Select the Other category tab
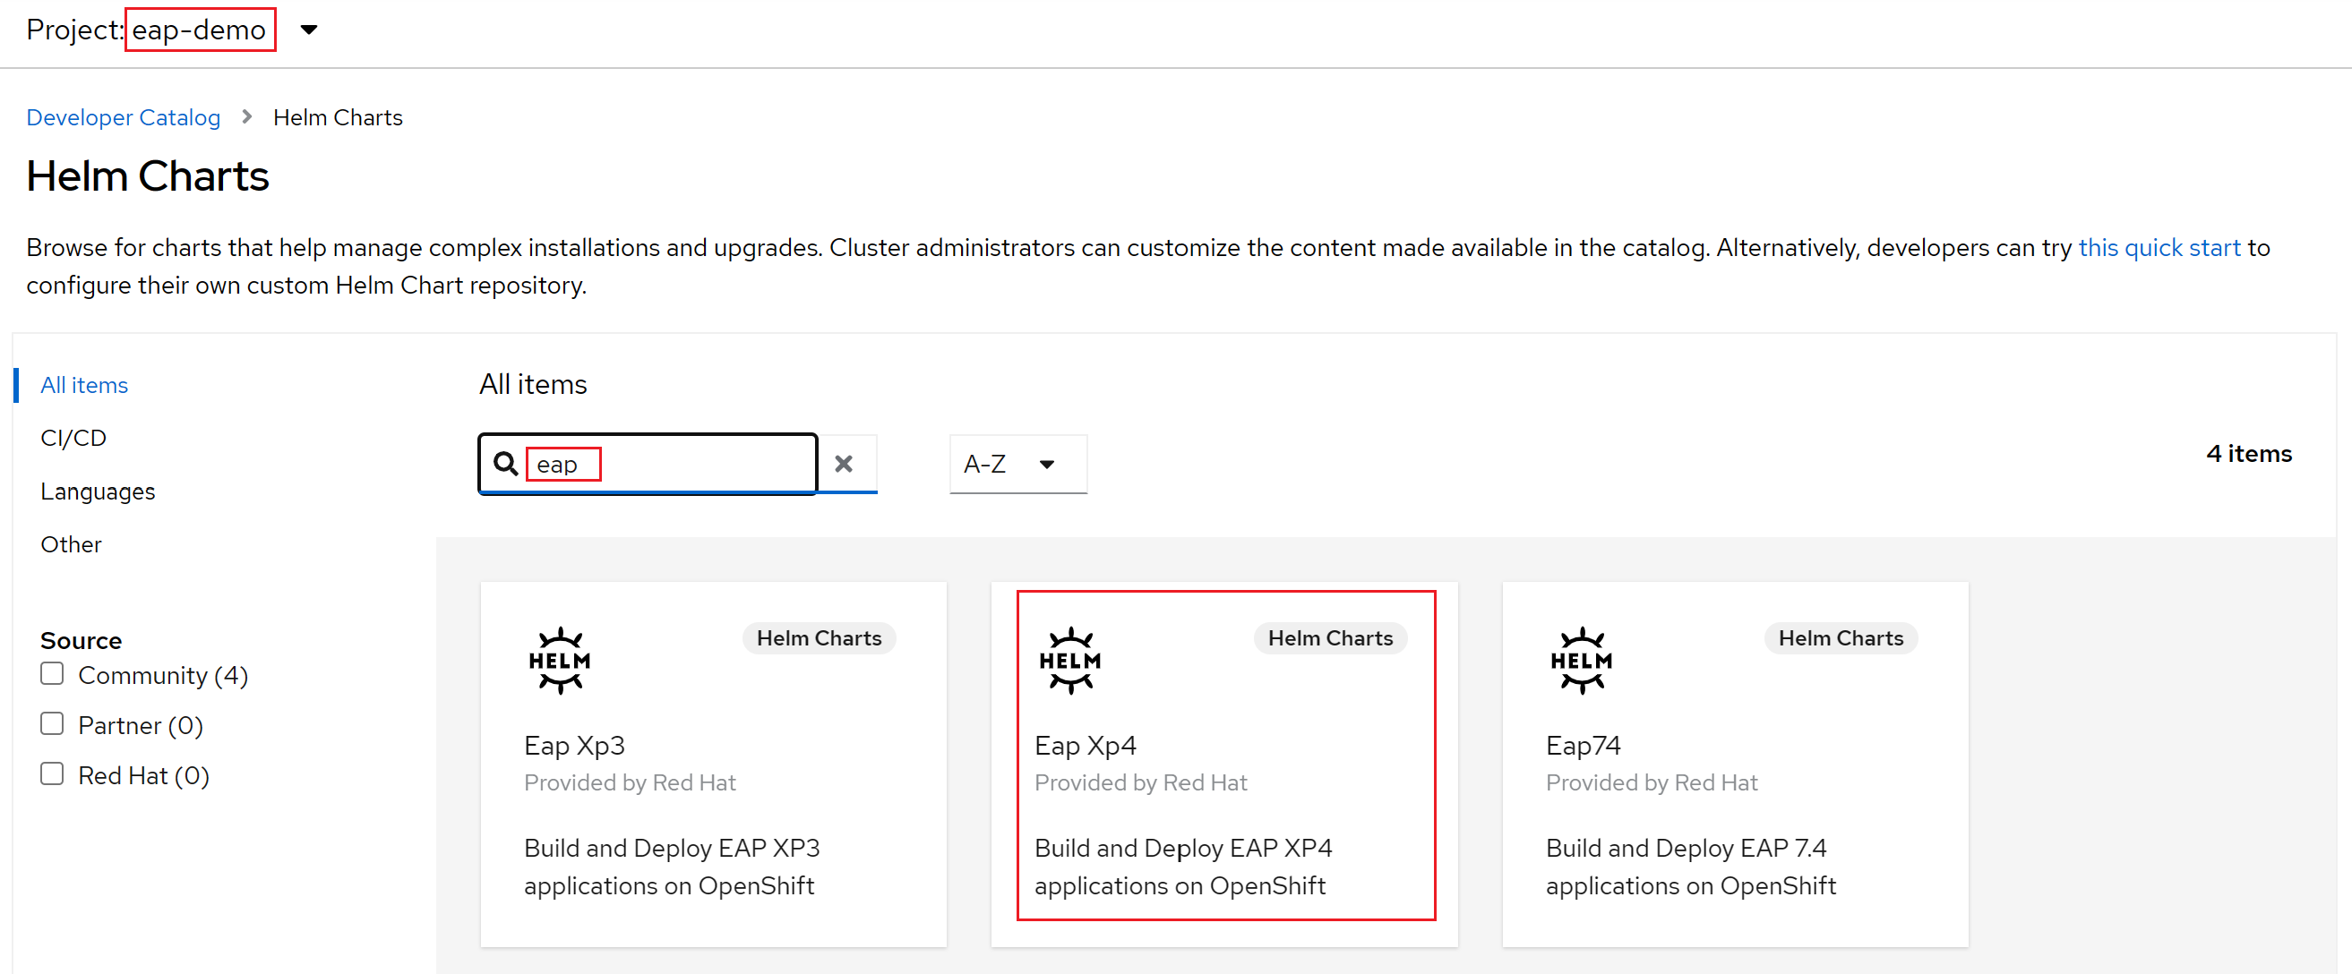Screen dimensions: 2352x974 point(69,544)
